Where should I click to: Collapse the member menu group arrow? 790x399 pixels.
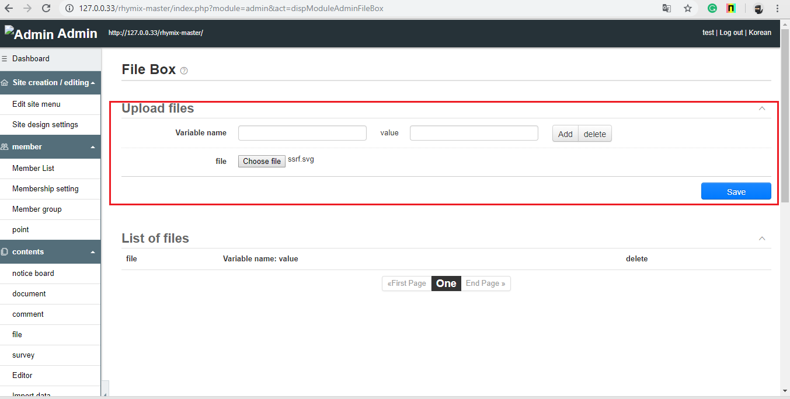pos(93,147)
